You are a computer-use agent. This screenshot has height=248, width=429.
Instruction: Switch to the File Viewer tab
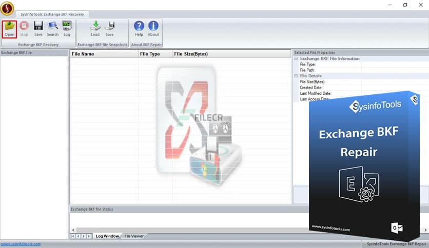[x=134, y=236]
